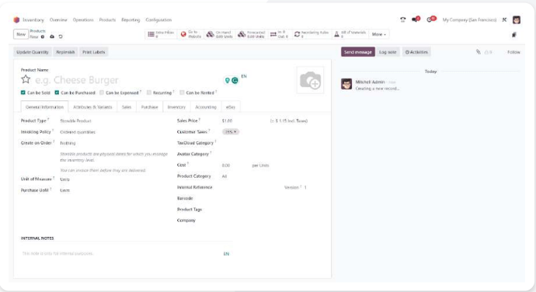The image size is (536, 292).
Task: Click the Send message button
Action: (358, 52)
